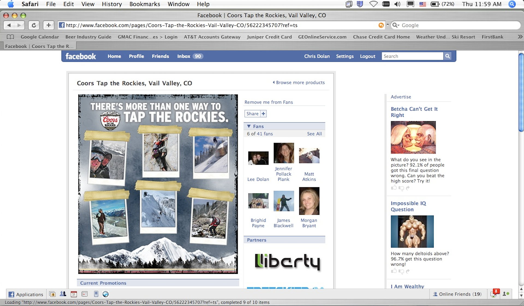Open the bookmarks library book icon

(x=10, y=37)
